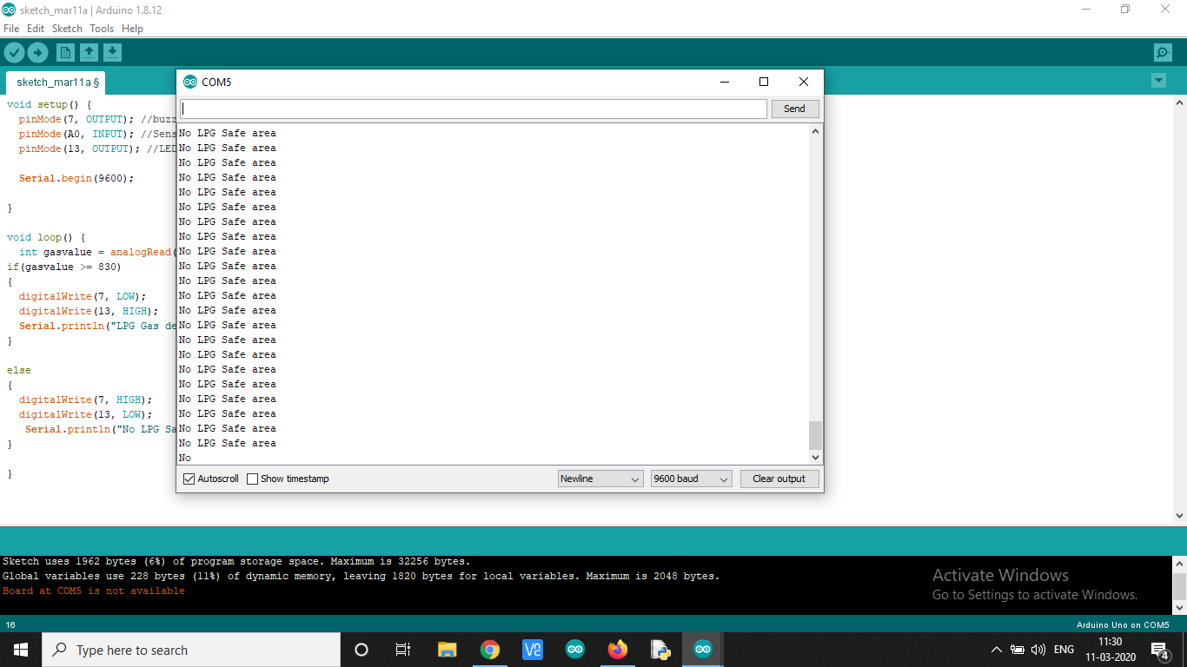Click the Arduino logo in COM5 title bar
1187x667 pixels.
190,82
